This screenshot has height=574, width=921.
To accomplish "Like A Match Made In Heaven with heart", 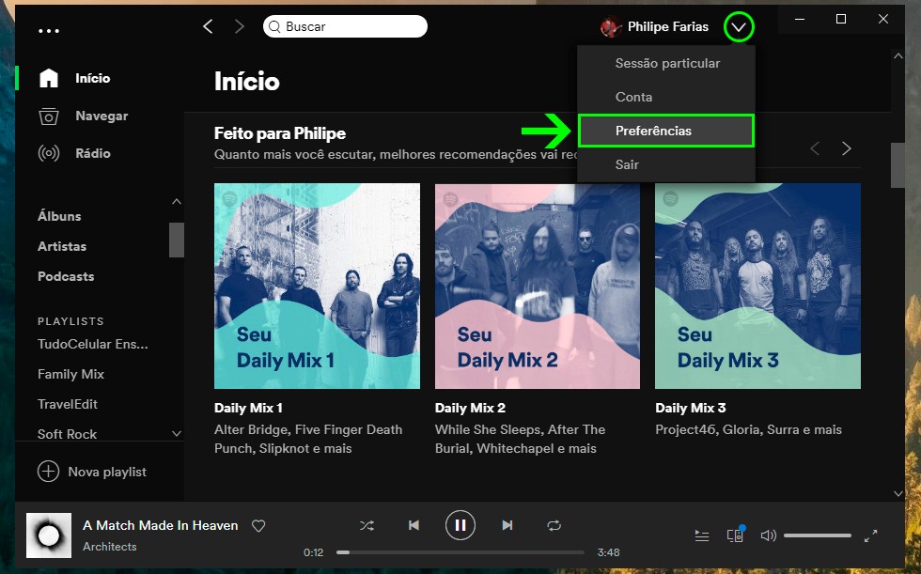I will click(x=258, y=526).
